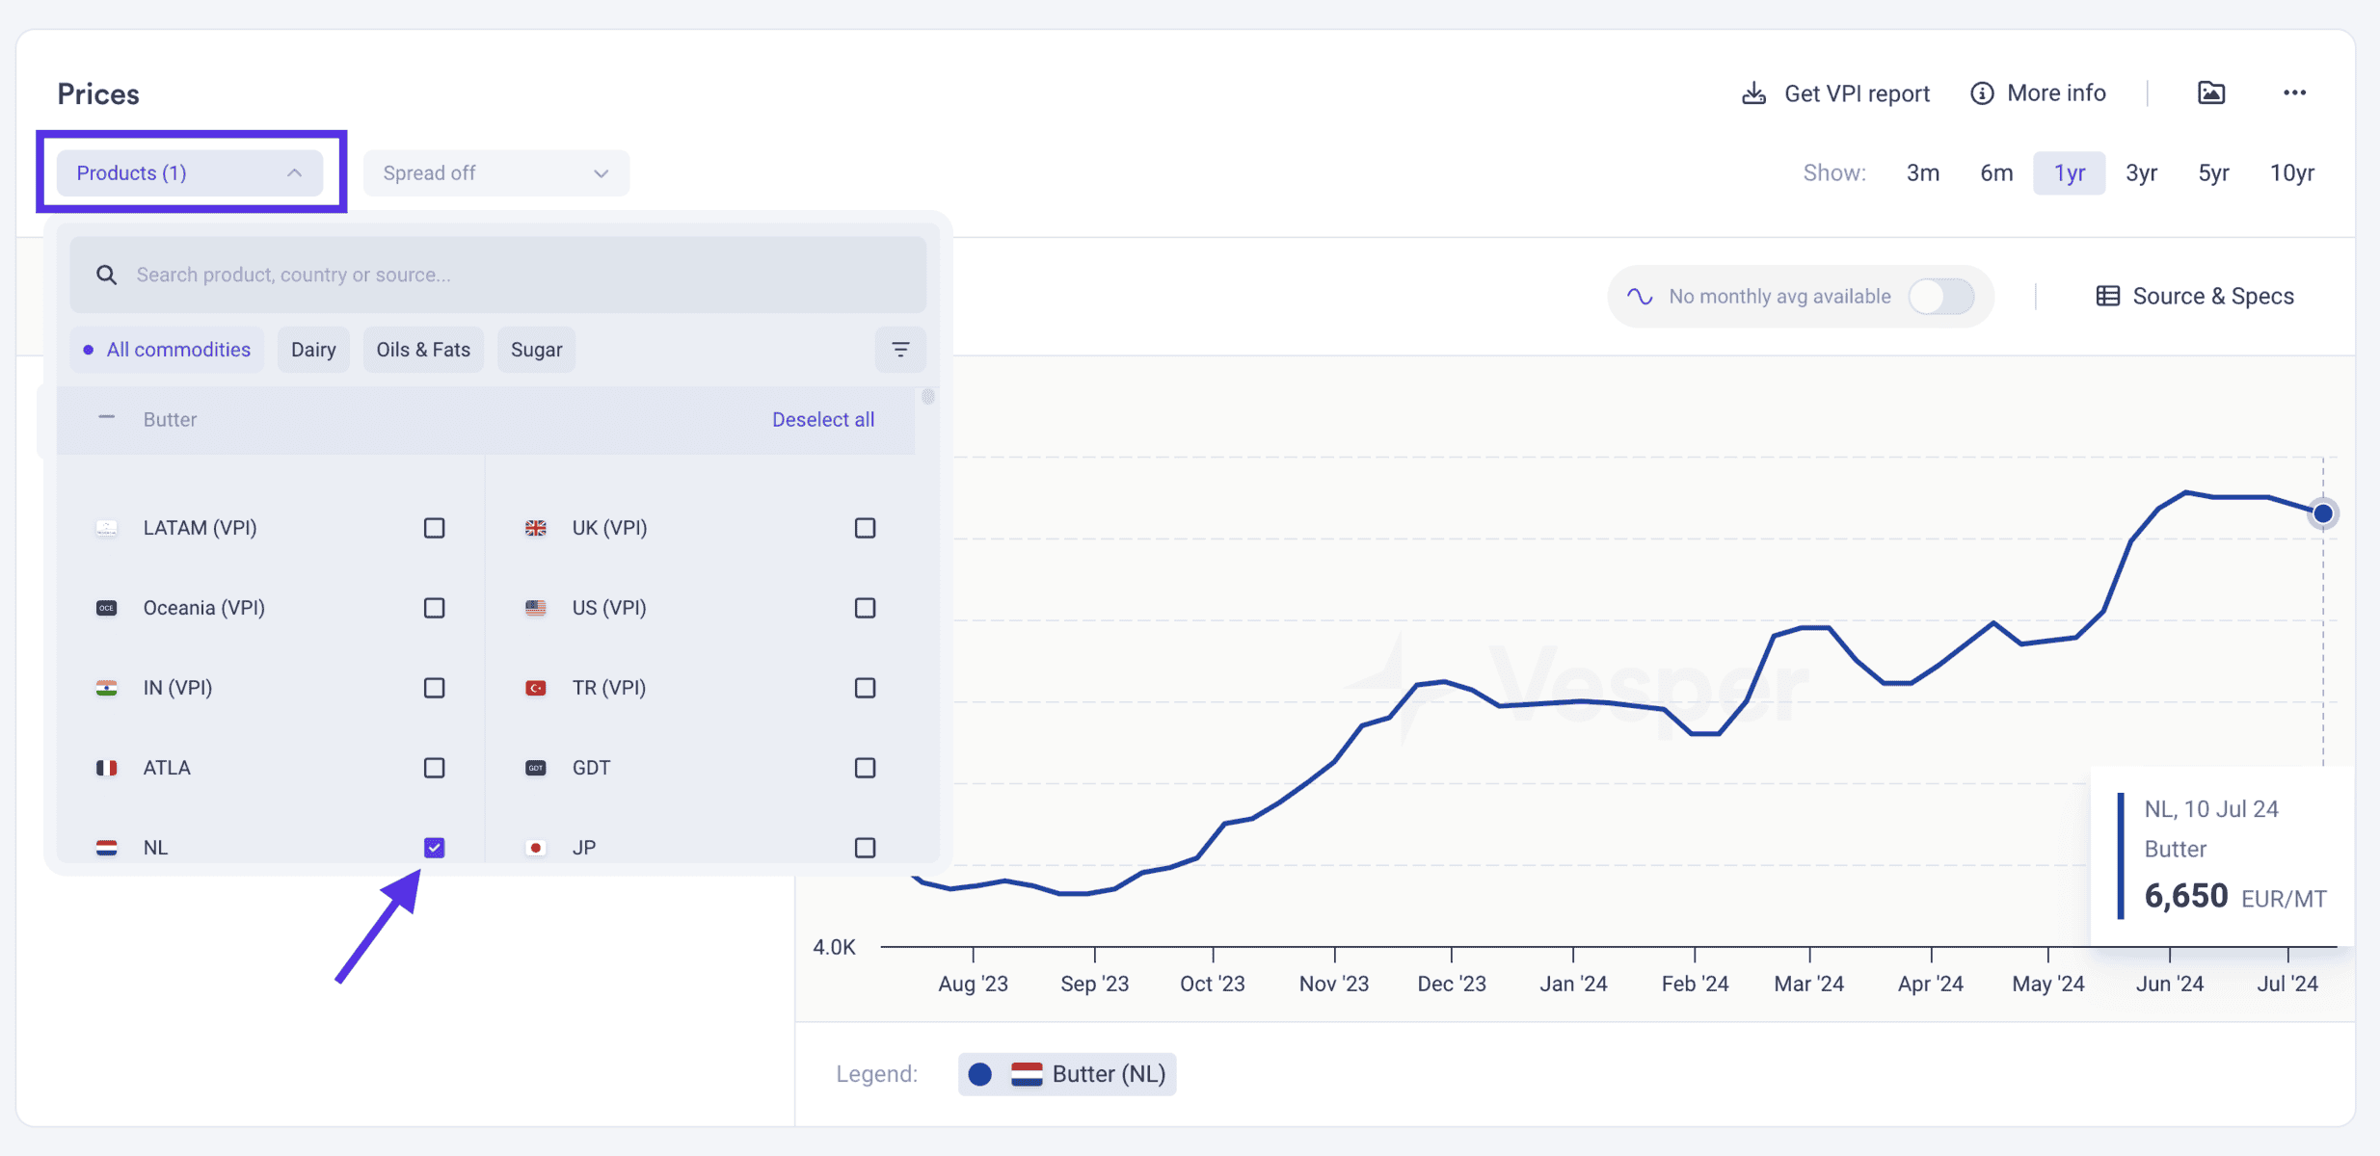Check the GDT checkbox
Viewport: 2380px width, 1156px height.
coord(865,768)
